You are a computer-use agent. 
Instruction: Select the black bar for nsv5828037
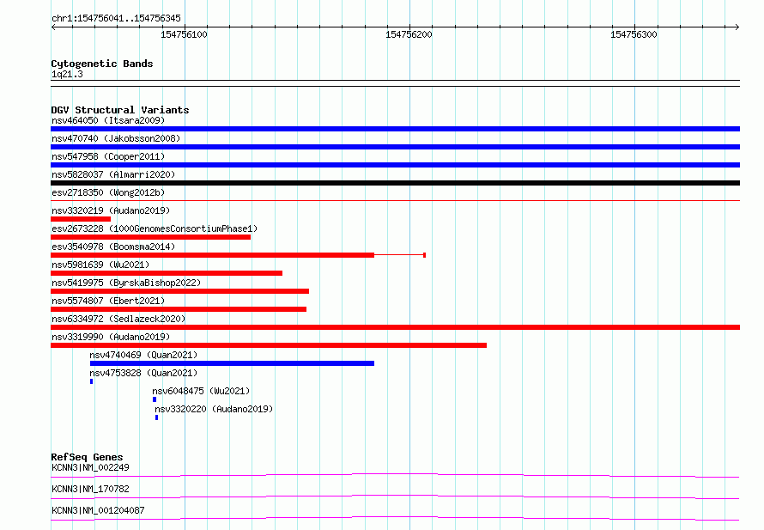[x=395, y=183]
